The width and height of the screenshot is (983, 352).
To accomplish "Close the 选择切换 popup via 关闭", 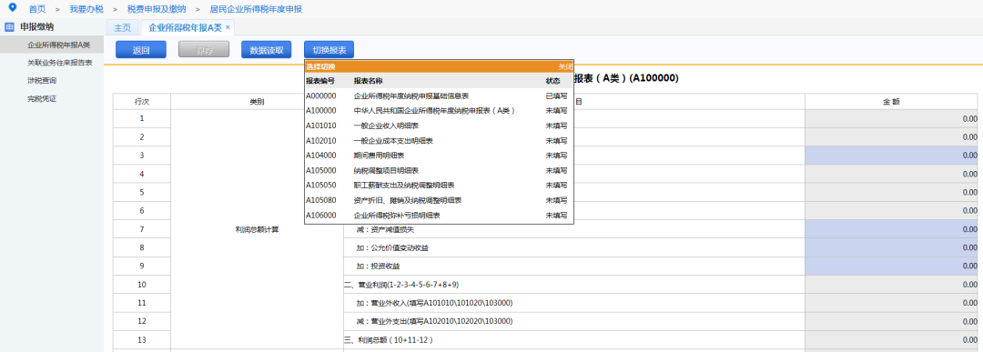I will [565, 66].
